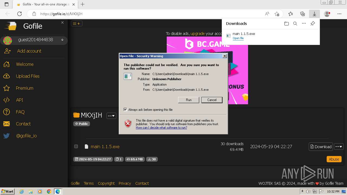The width and height of the screenshot is (347, 195).
Task: Click the volume icon in system tray
Action: [308, 191]
